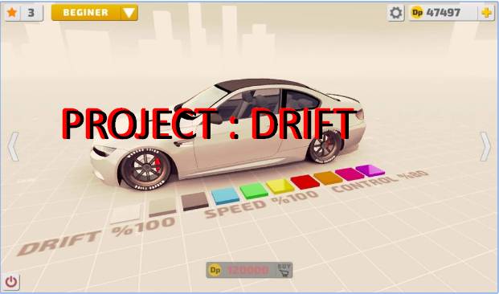499x294 pixels.
Task: Select the magenta paint swatch
Action: (x=350, y=174)
